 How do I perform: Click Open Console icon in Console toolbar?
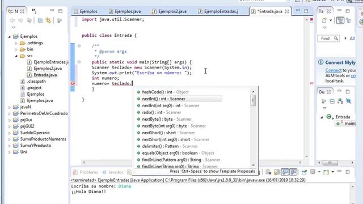[x=326, y=172]
